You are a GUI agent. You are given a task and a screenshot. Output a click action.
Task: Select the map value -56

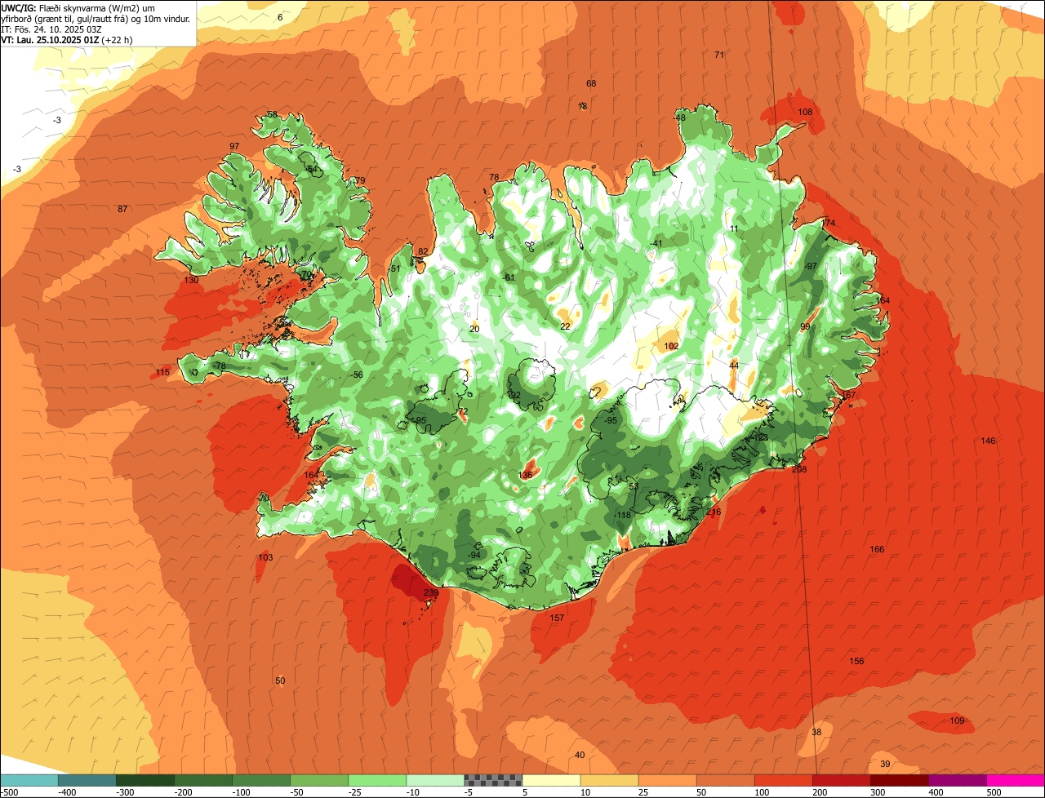point(356,375)
